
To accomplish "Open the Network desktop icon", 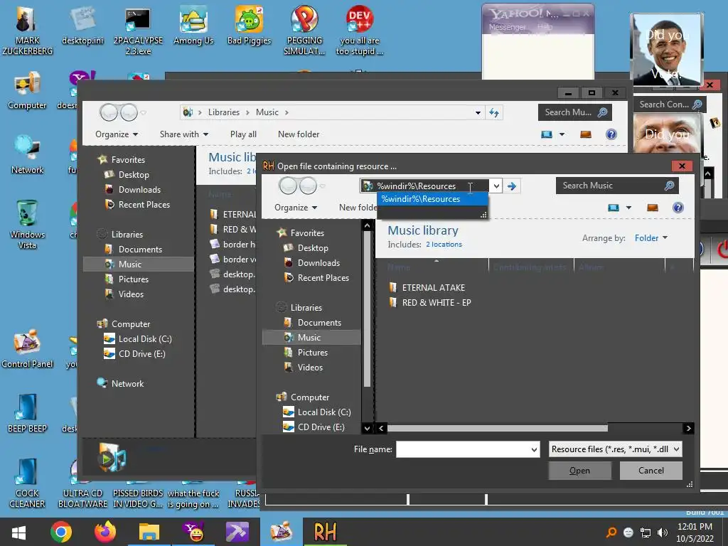I will (27, 155).
